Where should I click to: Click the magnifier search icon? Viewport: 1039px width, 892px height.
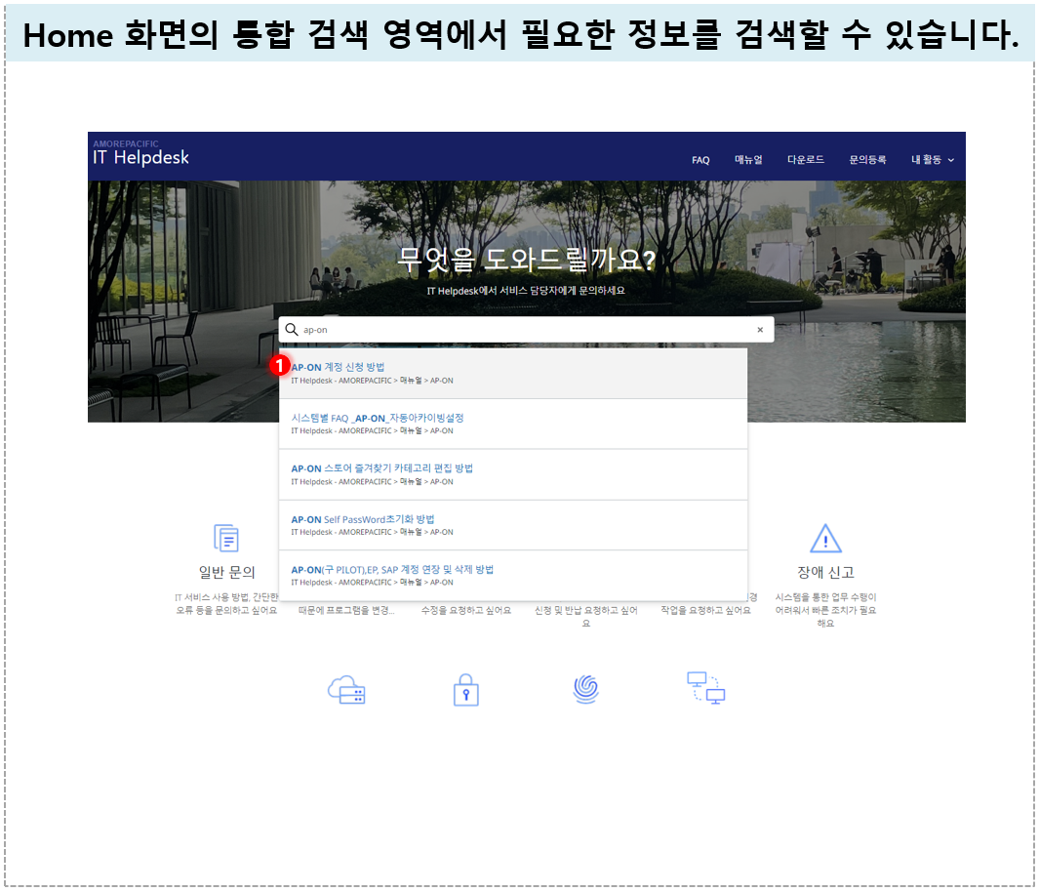click(x=291, y=329)
